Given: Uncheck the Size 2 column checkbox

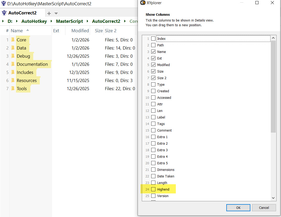Looking at the screenshot, I should (153, 78).
